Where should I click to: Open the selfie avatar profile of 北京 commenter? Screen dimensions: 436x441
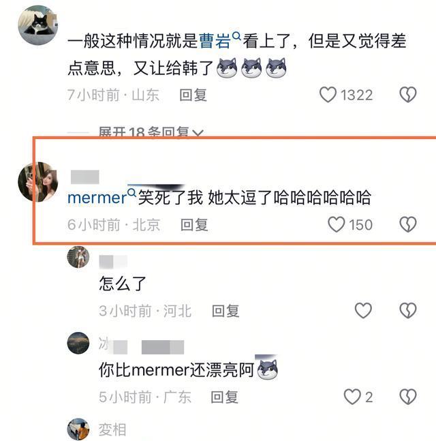click(38, 182)
